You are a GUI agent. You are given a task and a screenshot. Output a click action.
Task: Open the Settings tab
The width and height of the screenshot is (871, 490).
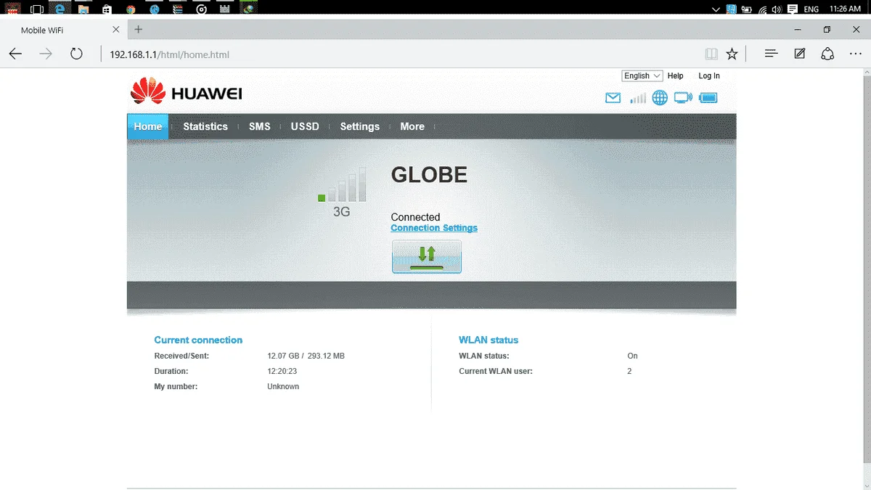pyautogui.click(x=360, y=126)
